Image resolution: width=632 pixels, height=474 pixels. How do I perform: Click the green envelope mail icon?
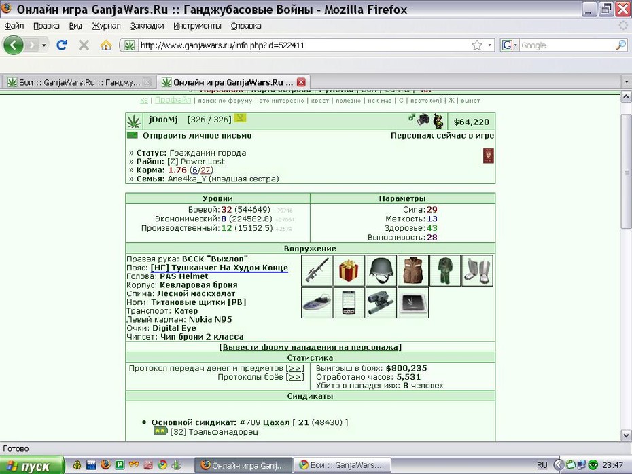point(133,135)
